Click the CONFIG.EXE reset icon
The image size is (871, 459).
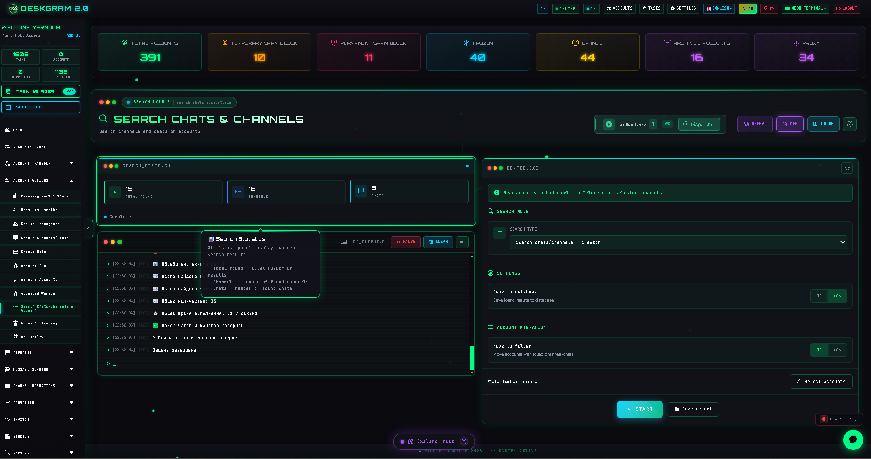[x=847, y=168]
